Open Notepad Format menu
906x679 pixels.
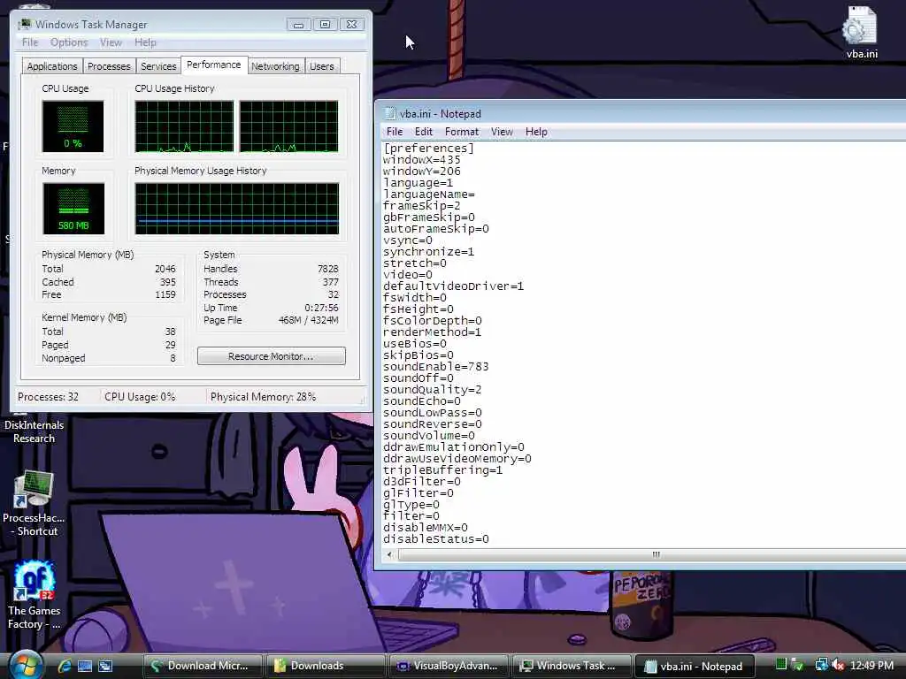point(462,132)
